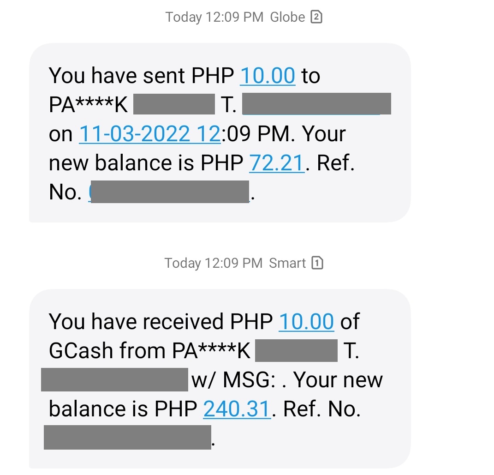Click the 240.31 balance link

click(237, 409)
